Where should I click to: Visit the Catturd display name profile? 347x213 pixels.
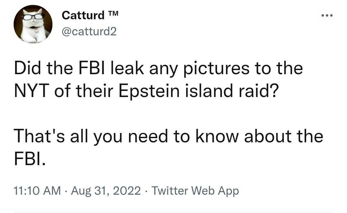(x=83, y=15)
